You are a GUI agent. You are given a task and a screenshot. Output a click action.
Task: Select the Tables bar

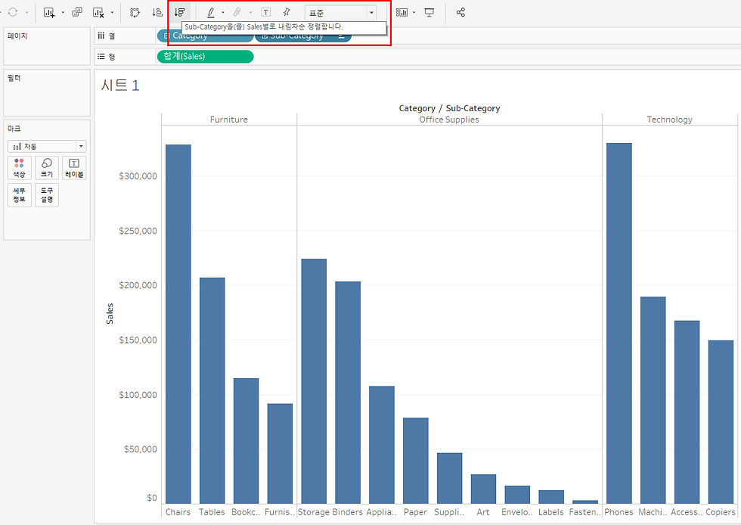212,390
